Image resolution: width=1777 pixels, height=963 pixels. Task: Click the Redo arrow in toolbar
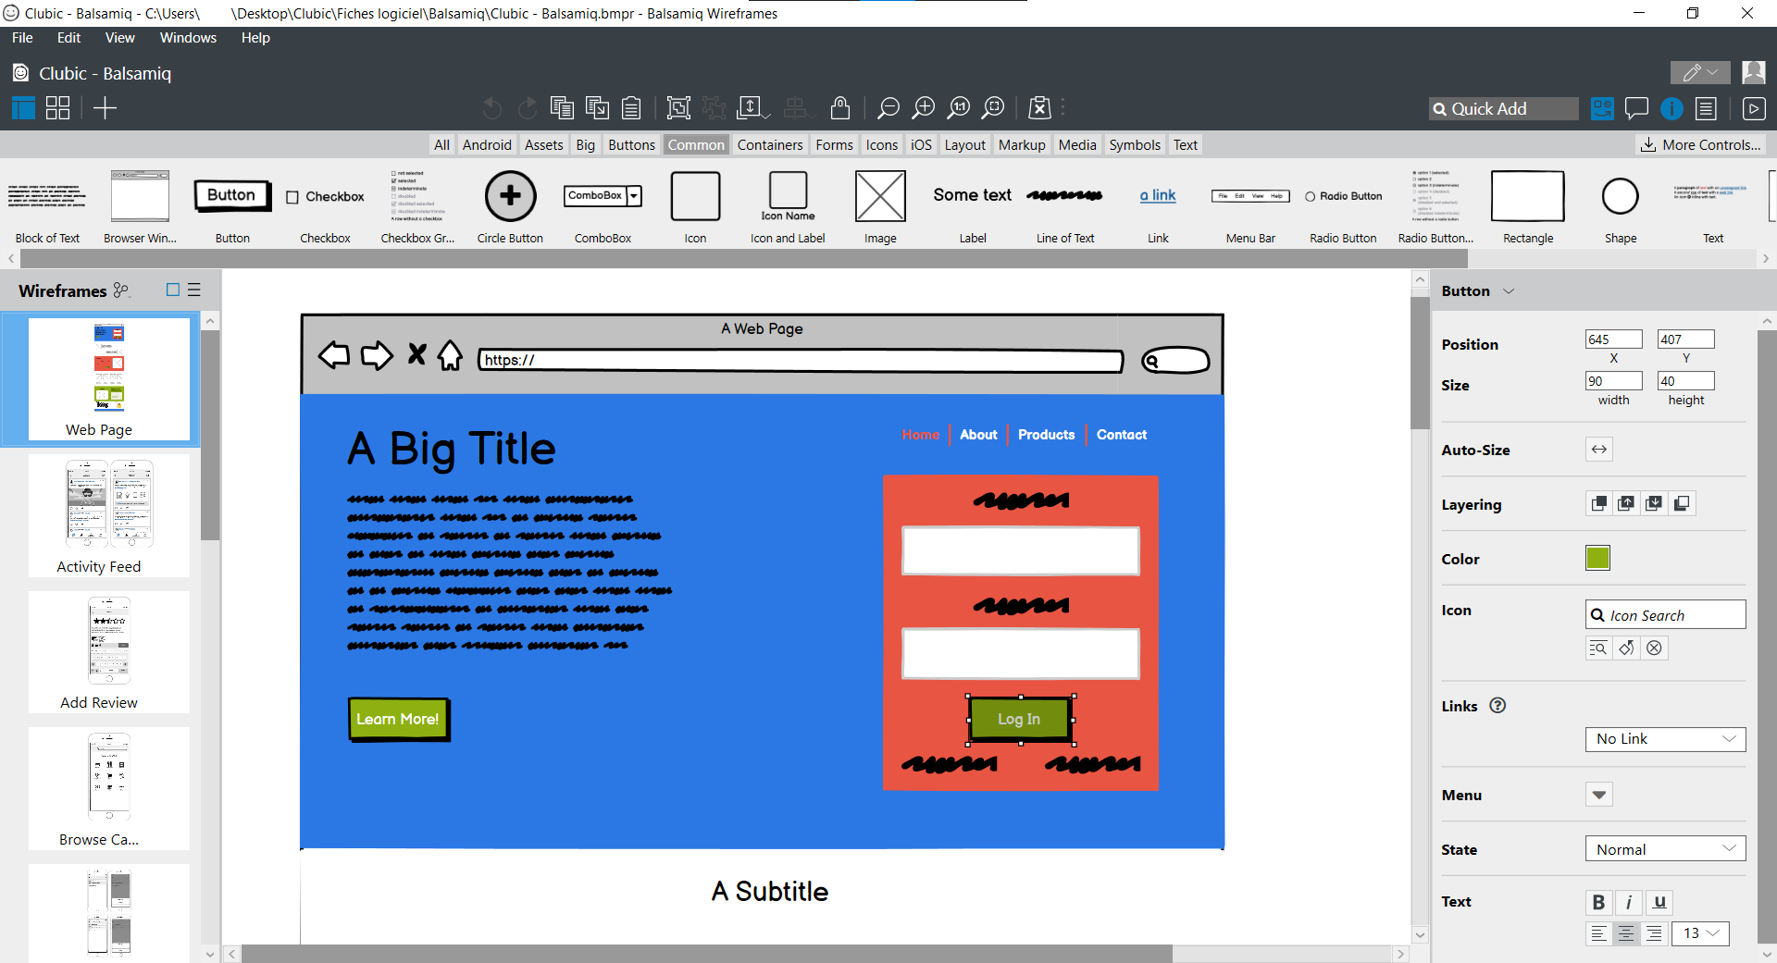click(x=528, y=108)
